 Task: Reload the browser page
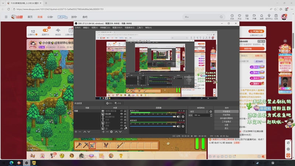[8, 9]
